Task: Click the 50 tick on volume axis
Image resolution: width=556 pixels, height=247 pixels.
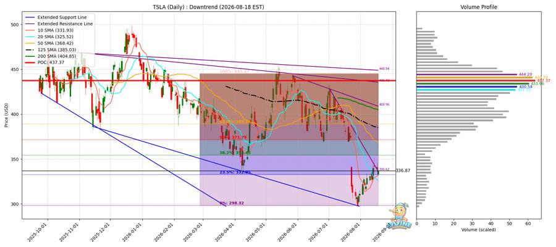Action: point(510,224)
